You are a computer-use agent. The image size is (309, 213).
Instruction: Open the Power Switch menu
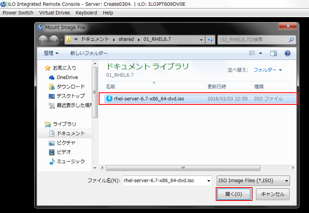click(18, 13)
